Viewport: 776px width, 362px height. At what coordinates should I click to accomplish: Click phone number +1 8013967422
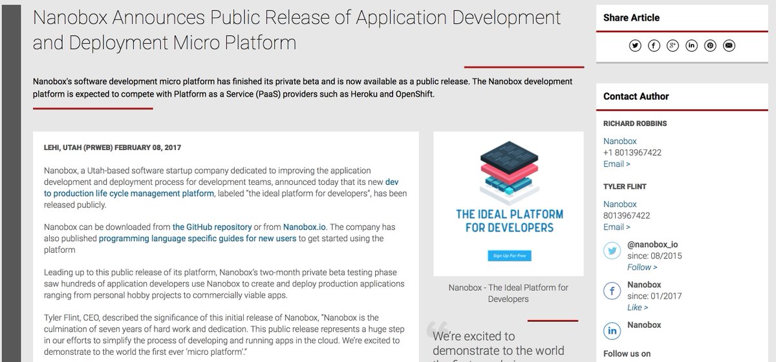(x=632, y=153)
